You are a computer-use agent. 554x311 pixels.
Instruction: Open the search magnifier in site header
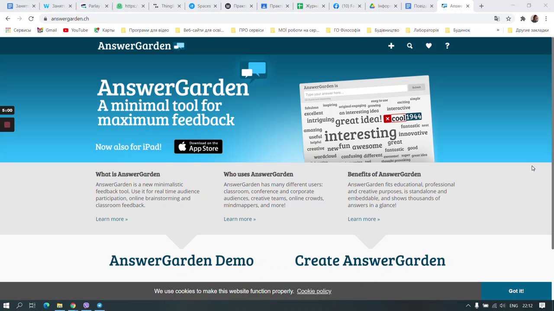pyautogui.click(x=409, y=46)
